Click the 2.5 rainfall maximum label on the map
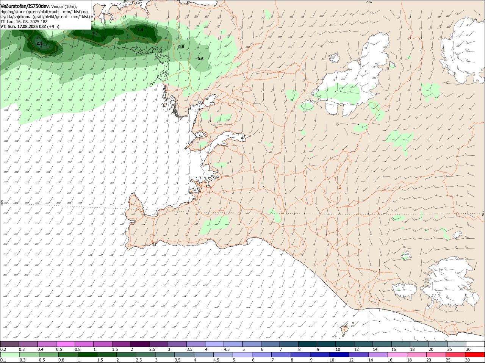485x363 pixels. coord(39,44)
